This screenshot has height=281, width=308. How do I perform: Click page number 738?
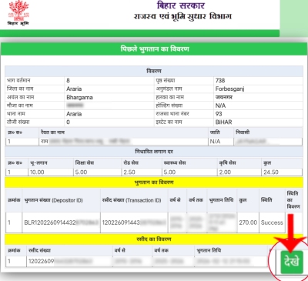[220, 81]
